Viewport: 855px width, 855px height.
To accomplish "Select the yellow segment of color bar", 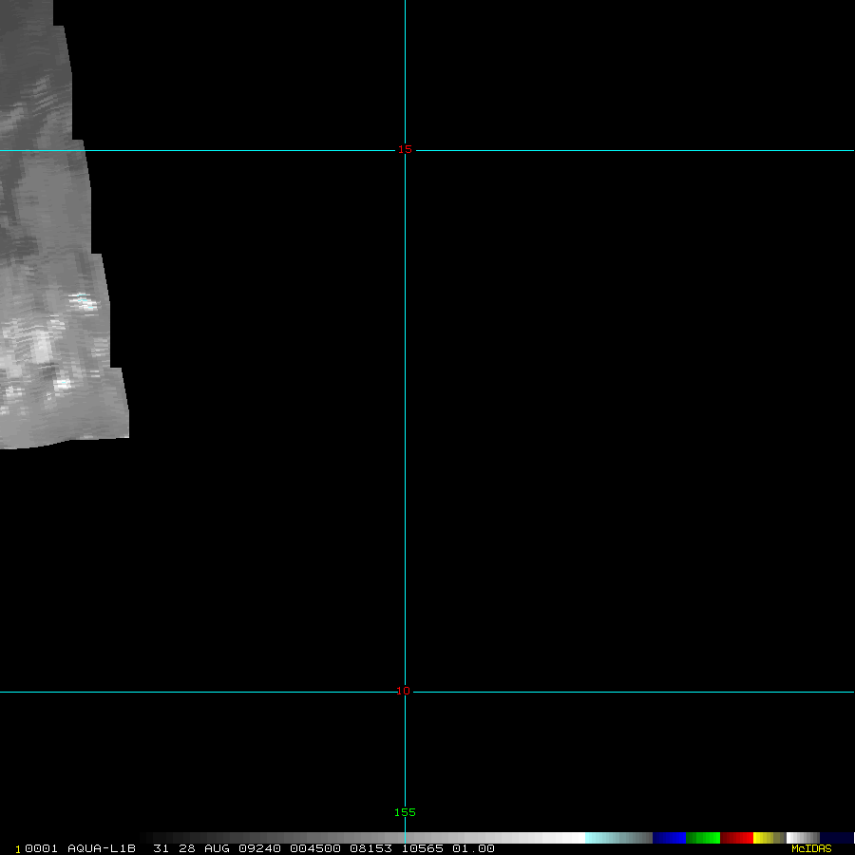I will [x=763, y=838].
